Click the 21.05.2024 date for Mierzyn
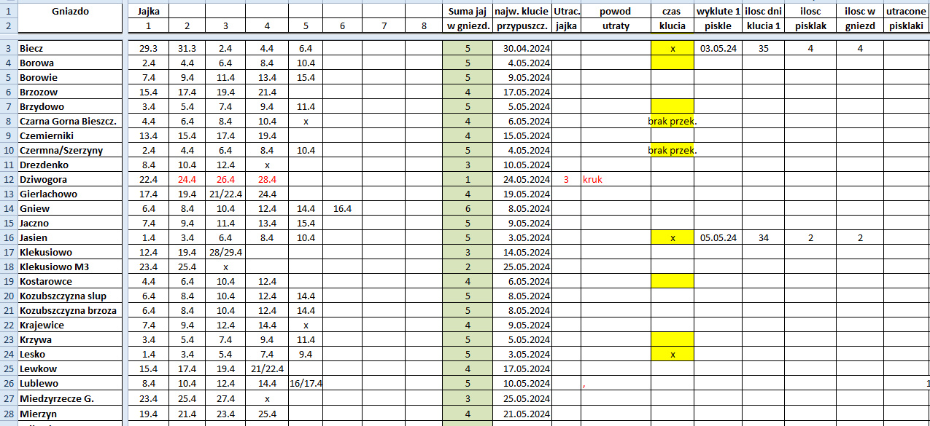930x426 pixels. 522,414
